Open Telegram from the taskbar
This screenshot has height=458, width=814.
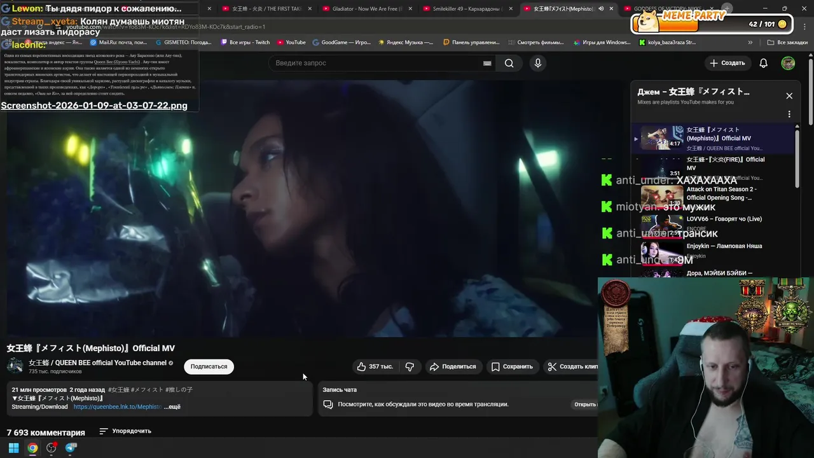71,448
